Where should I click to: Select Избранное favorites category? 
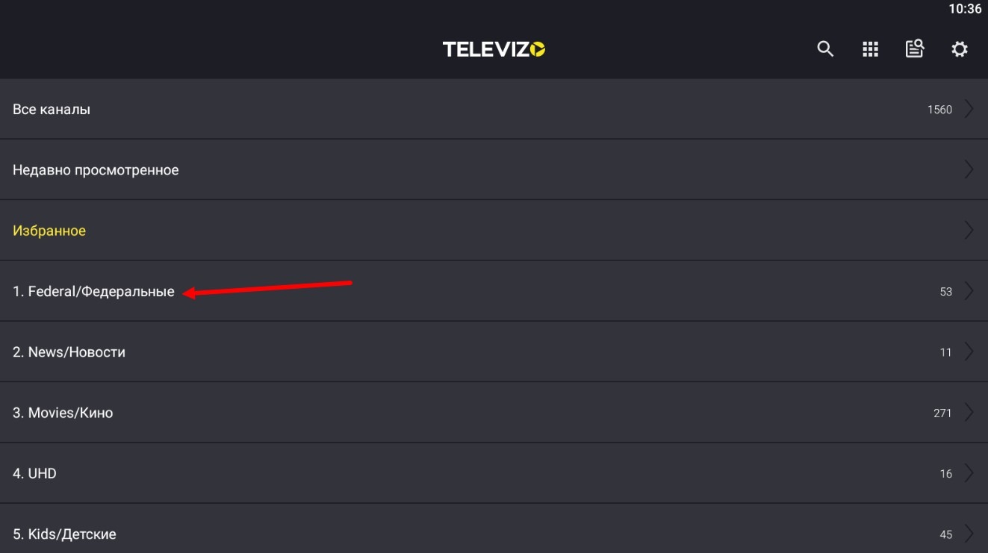click(49, 231)
